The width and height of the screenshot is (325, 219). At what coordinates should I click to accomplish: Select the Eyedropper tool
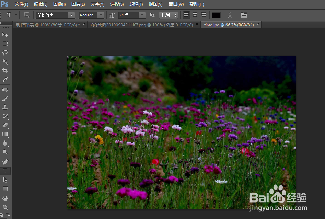tap(5, 80)
